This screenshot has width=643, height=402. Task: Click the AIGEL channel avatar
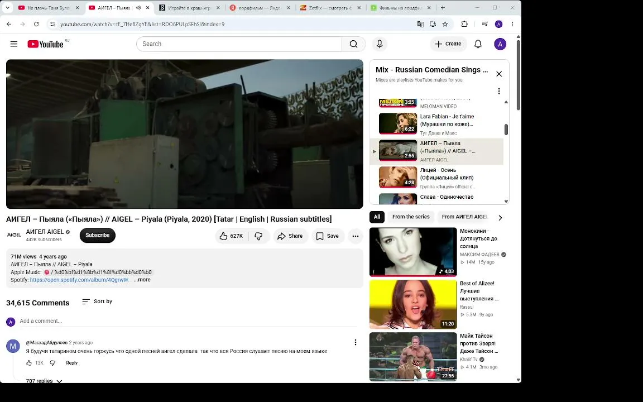(x=14, y=235)
